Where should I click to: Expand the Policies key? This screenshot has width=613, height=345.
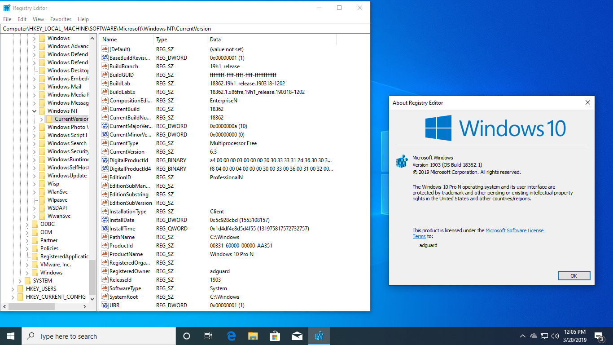27,248
